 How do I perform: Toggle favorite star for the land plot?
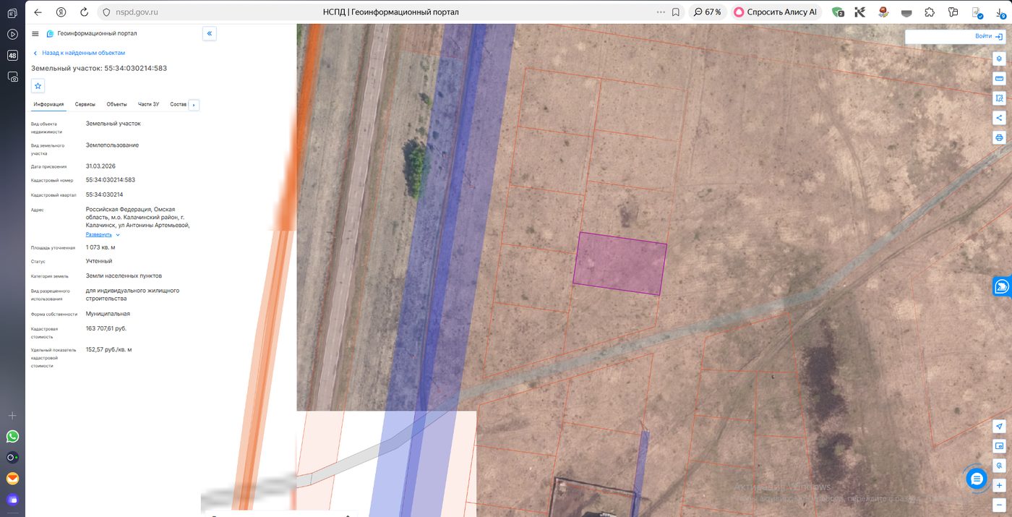pyautogui.click(x=38, y=86)
